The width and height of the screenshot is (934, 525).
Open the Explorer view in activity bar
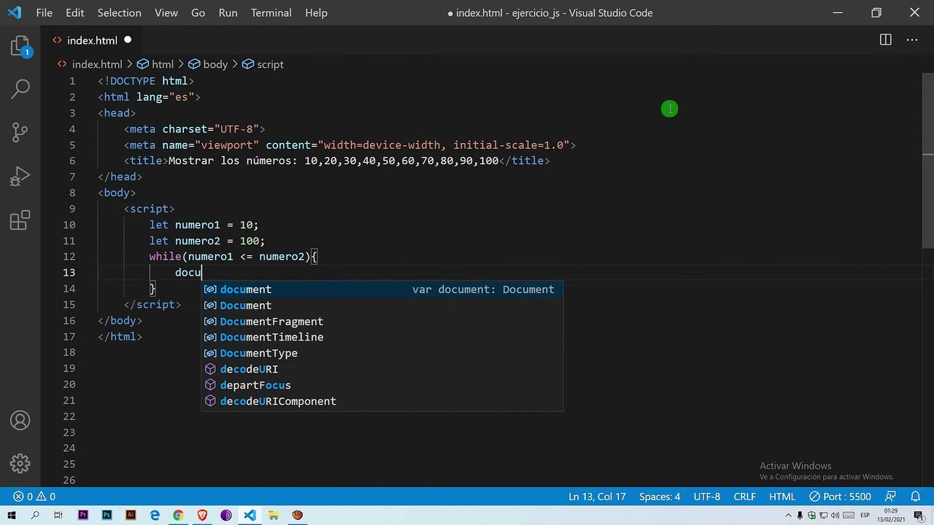20,47
